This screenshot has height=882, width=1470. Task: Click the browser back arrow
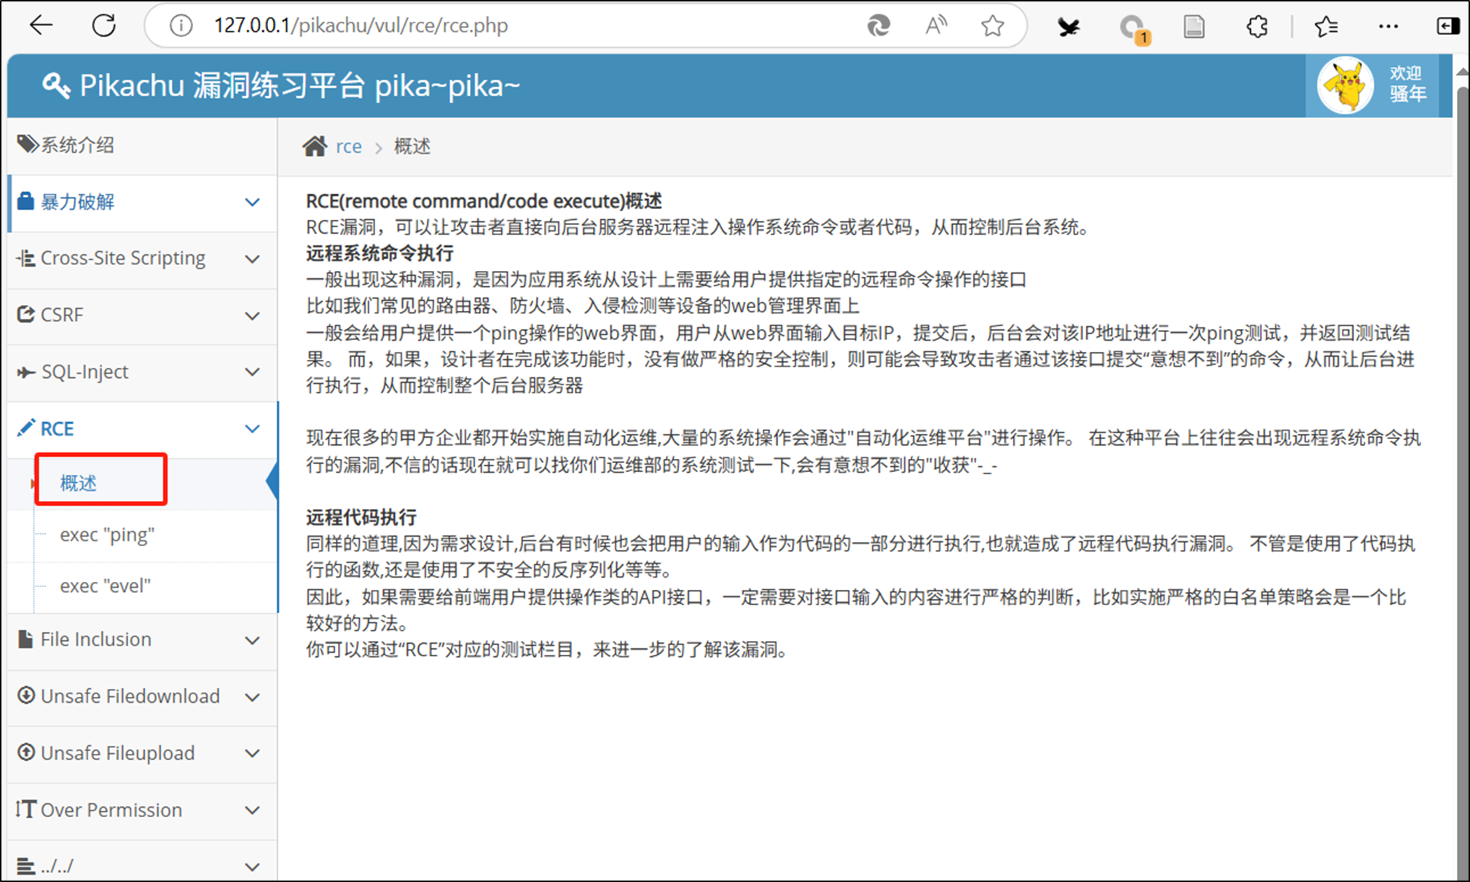click(x=42, y=25)
